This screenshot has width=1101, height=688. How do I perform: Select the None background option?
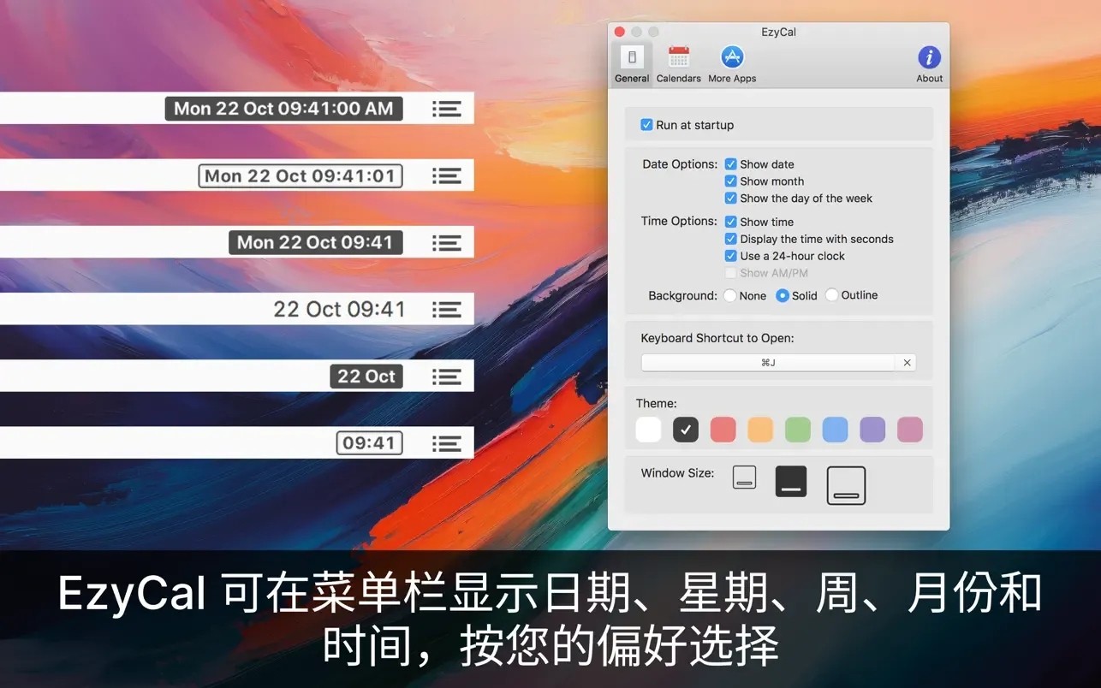(x=729, y=295)
